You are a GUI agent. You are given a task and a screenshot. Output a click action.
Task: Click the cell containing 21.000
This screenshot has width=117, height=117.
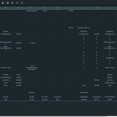click(45, 11)
